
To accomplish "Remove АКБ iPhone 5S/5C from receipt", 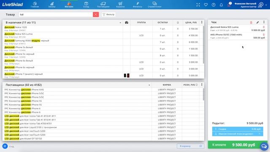I will [x=264, y=35].
